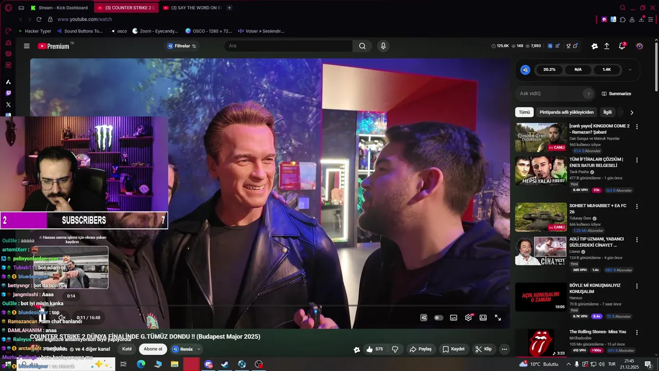This screenshot has height=371, width=659.
Task: Show hidden system tray icons chevron
Action: coord(568,364)
